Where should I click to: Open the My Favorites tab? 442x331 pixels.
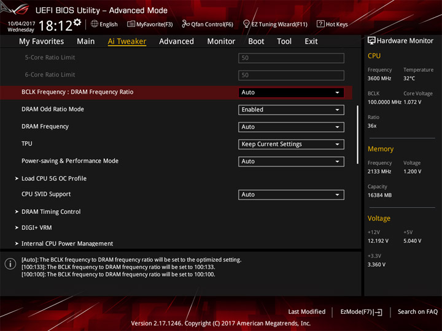tap(42, 42)
